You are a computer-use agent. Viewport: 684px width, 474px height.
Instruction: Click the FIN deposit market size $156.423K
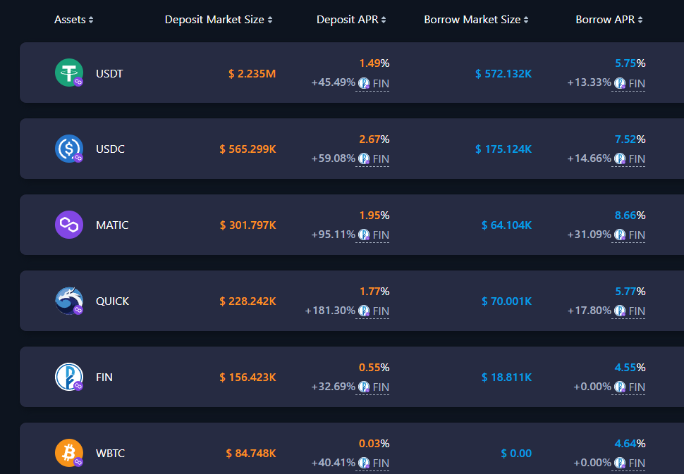coord(248,378)
